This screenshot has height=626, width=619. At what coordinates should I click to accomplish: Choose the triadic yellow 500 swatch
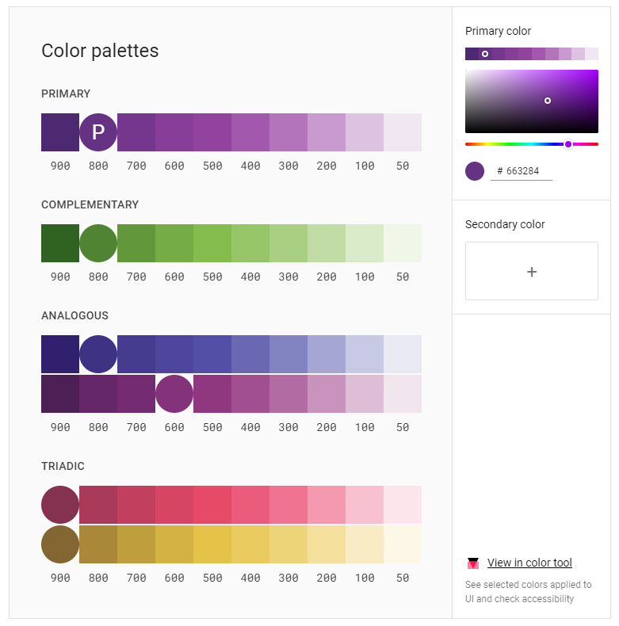pos(212,544)
